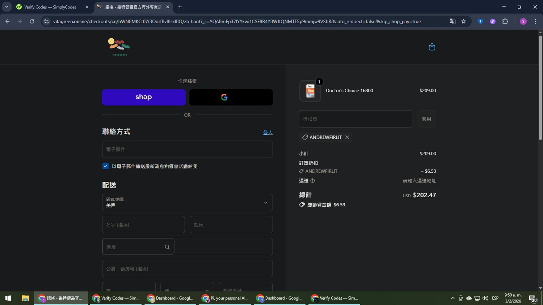Switch to Pi personal AI taskbar window

[225, 298]
